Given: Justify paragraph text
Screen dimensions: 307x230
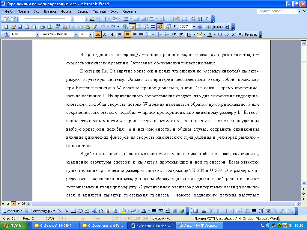Looking at the screenshot, I should pos(141,34).
